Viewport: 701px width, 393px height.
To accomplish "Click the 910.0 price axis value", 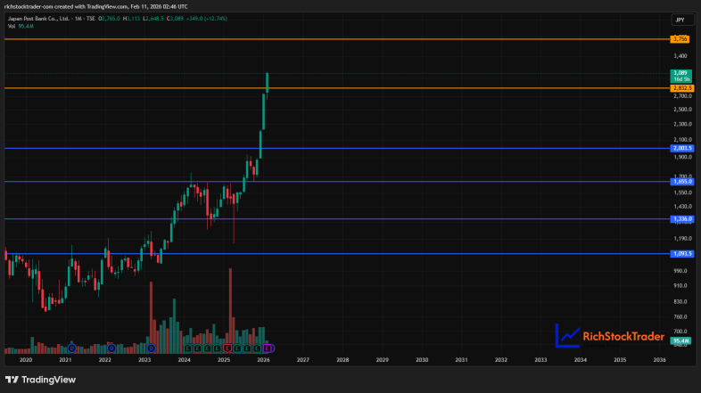I will 681,285.
